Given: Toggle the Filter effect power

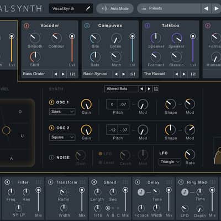Looking at the screenshot, I should pyautogui.click(x=7, y=182).
